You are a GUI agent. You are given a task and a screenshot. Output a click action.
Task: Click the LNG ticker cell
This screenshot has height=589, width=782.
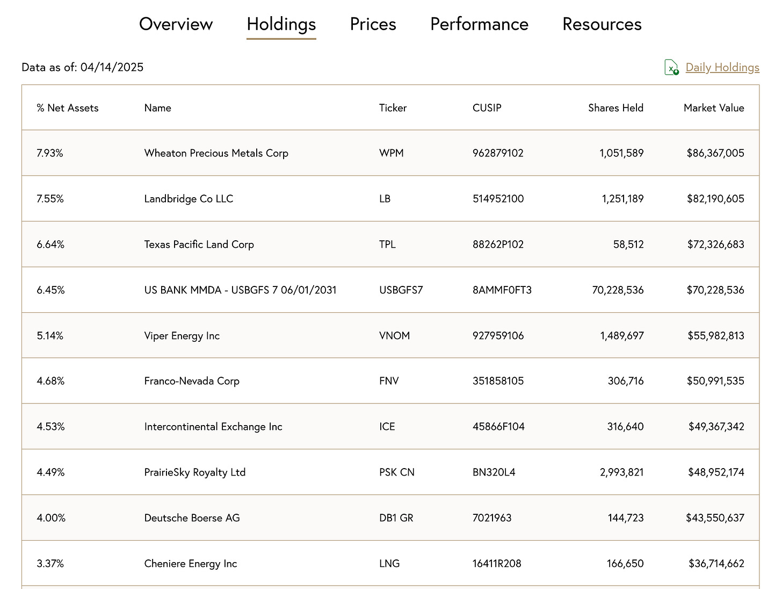(x=389, y=564)
